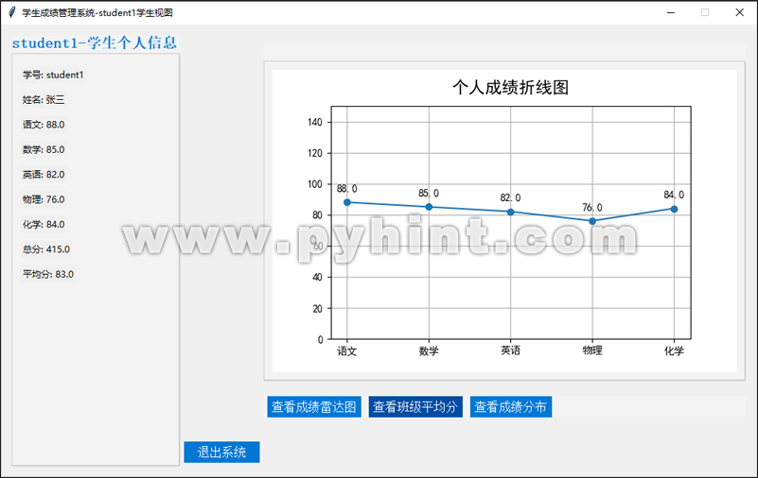
Task: Click the student1-学生个人信息 heading
Action: tap(95, 43)
